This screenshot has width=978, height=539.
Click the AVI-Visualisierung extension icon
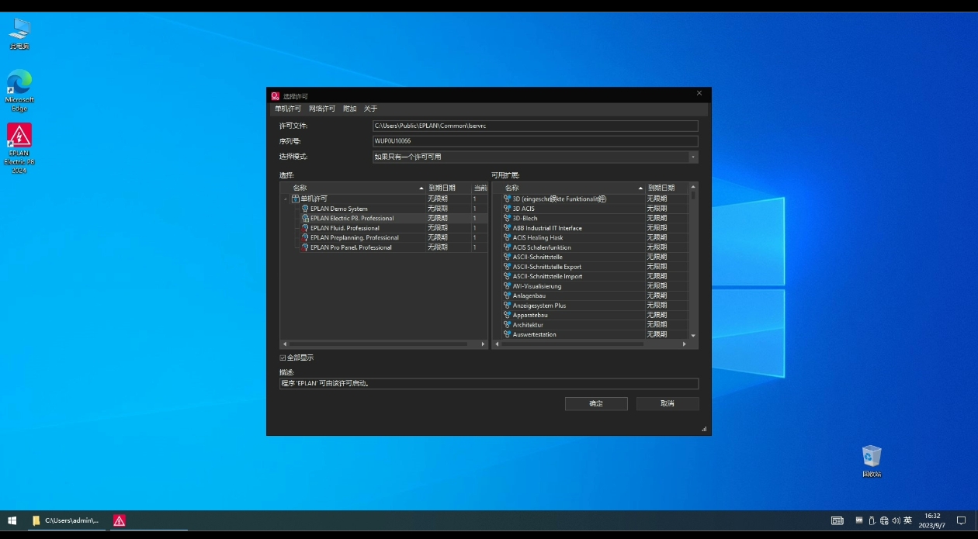point(507,286)
